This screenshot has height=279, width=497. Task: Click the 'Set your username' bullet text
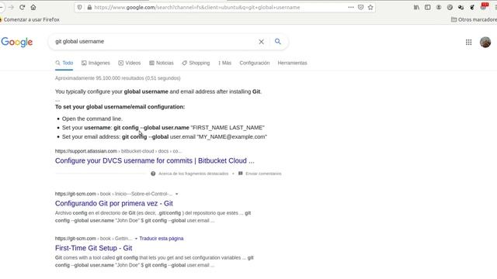click(163, 127)
